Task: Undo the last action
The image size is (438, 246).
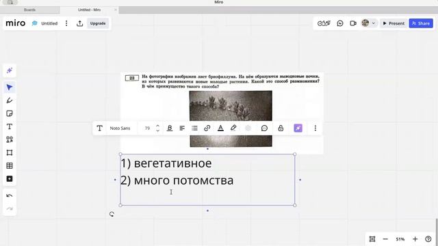Action: coord(10,196)
